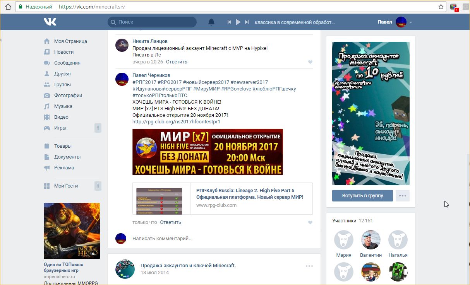Open Товары in the sidebar
Screen dimensions: 470x285
[x=63, y=146]
